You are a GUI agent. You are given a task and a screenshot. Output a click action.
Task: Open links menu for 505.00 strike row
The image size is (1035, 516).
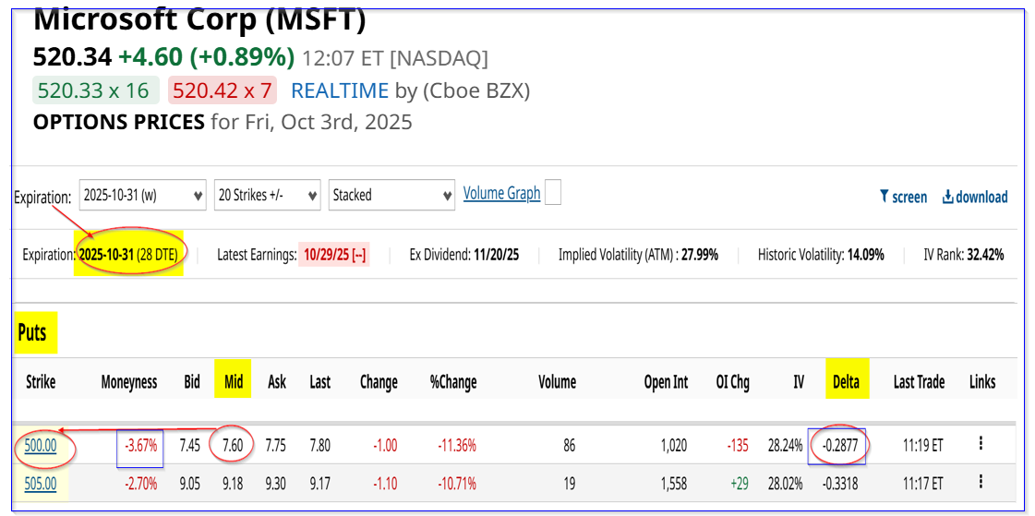coord(980,482)
